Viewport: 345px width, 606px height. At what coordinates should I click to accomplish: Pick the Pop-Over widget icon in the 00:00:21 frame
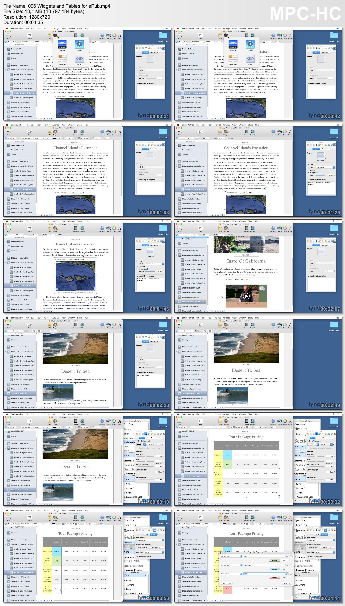[62, 58]
